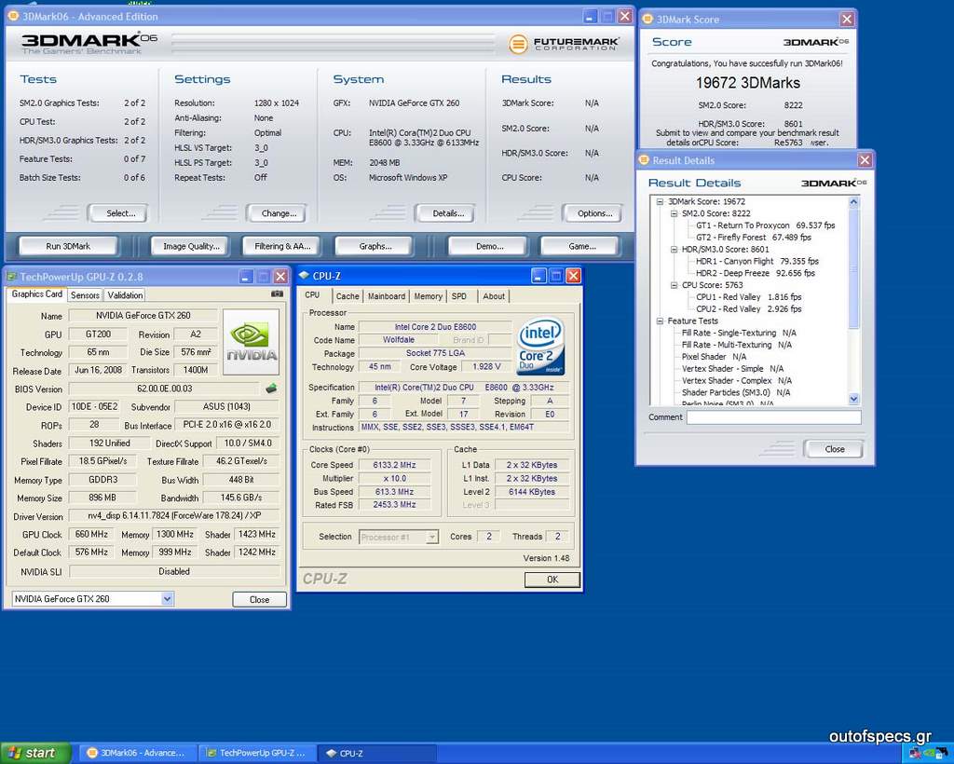Switch to the Memory tab in CPU-Z
This screenshot has width=954, height=764.
coord(429,296)
